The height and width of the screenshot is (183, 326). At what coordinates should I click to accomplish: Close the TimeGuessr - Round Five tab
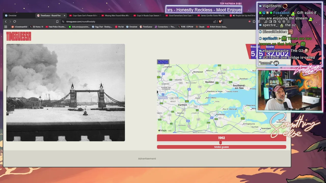pyautogui.click(x=64, y=16)
